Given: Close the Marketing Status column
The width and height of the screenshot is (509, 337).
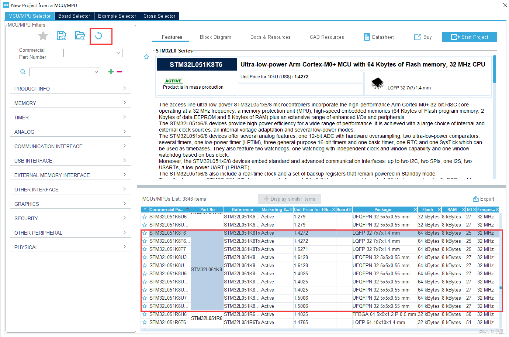Looking at the screenshot, I should coord(291,210).
